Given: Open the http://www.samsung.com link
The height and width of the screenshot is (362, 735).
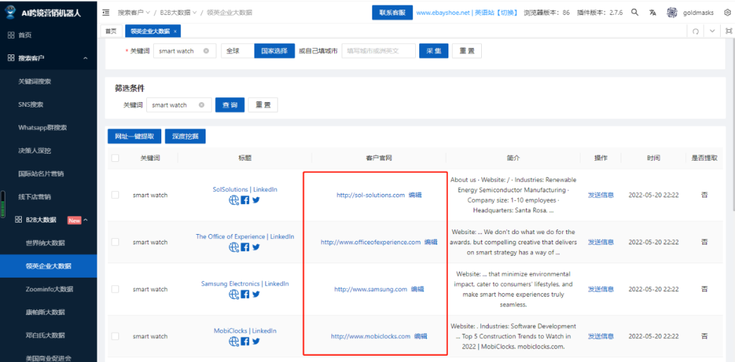Looking at the screenshot, I should point(371,289).
